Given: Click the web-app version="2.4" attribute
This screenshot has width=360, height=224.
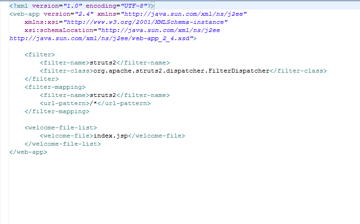Looking at the screenshot, I should [x=68, y=14].
